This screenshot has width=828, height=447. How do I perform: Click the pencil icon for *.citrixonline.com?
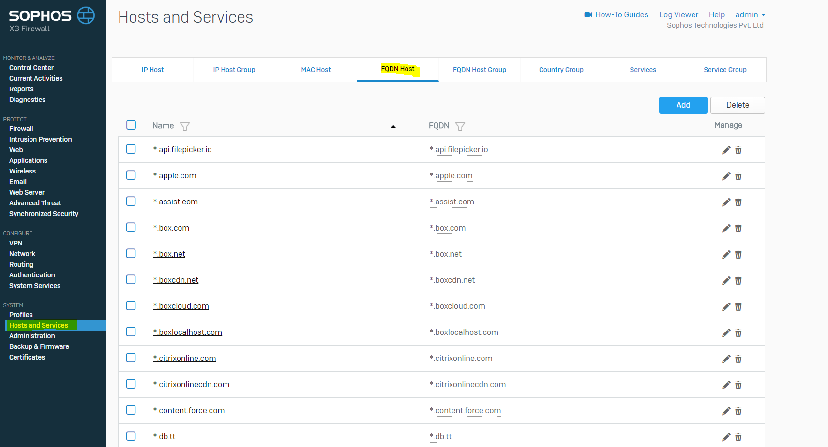pos(726,359)
